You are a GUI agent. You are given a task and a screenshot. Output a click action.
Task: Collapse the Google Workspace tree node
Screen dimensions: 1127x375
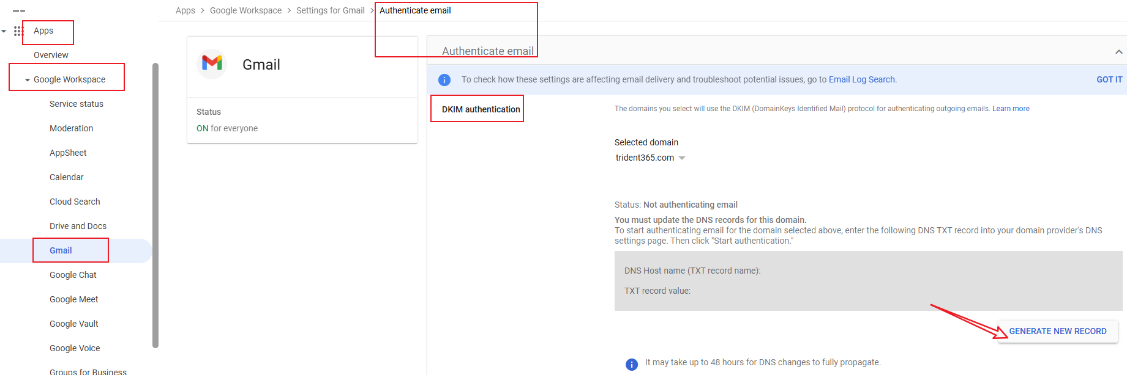click(27, 80)
